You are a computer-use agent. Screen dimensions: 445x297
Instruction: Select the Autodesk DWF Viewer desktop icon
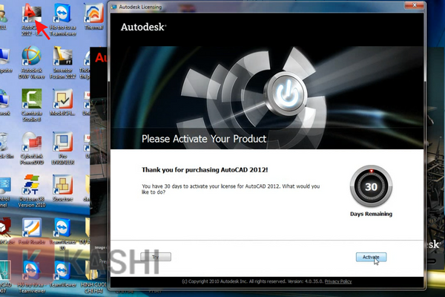coord(32,58)
